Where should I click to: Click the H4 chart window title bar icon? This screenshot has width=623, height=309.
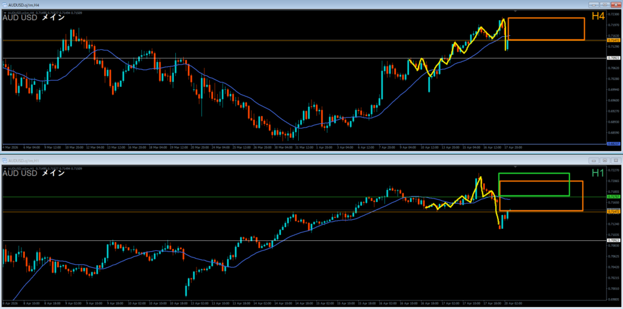point(4,4)
